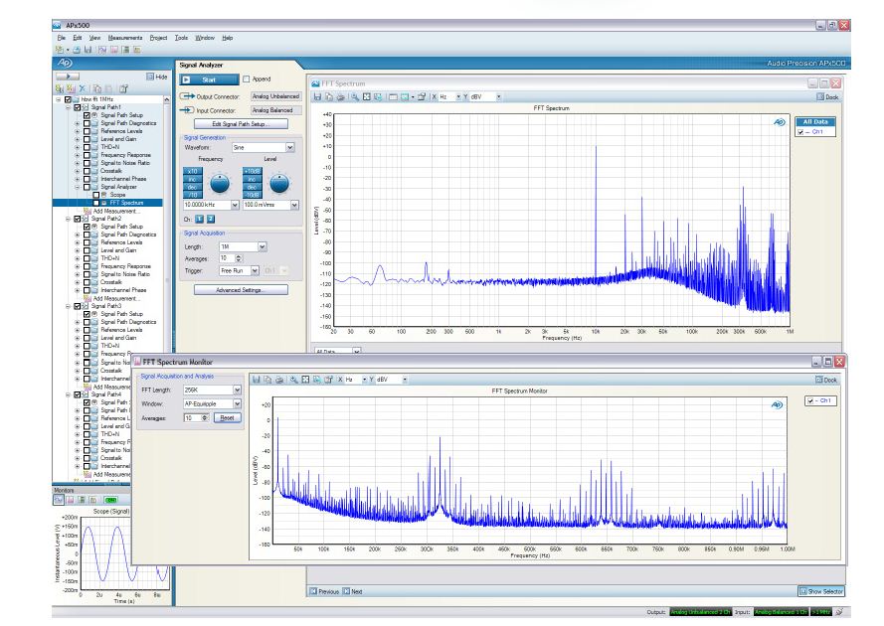Open the Trigger Free Run dropdown
This screenshot has width=884, height=626.
255,271
